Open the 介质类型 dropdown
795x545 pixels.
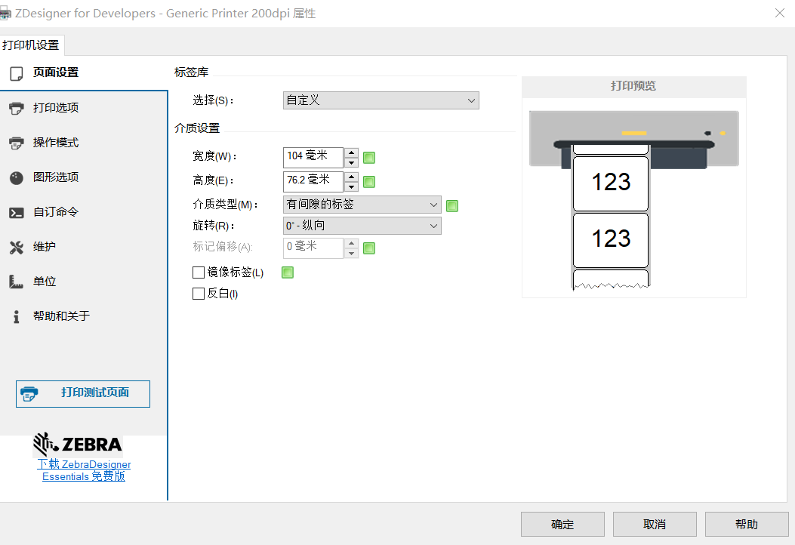(362, 205)
